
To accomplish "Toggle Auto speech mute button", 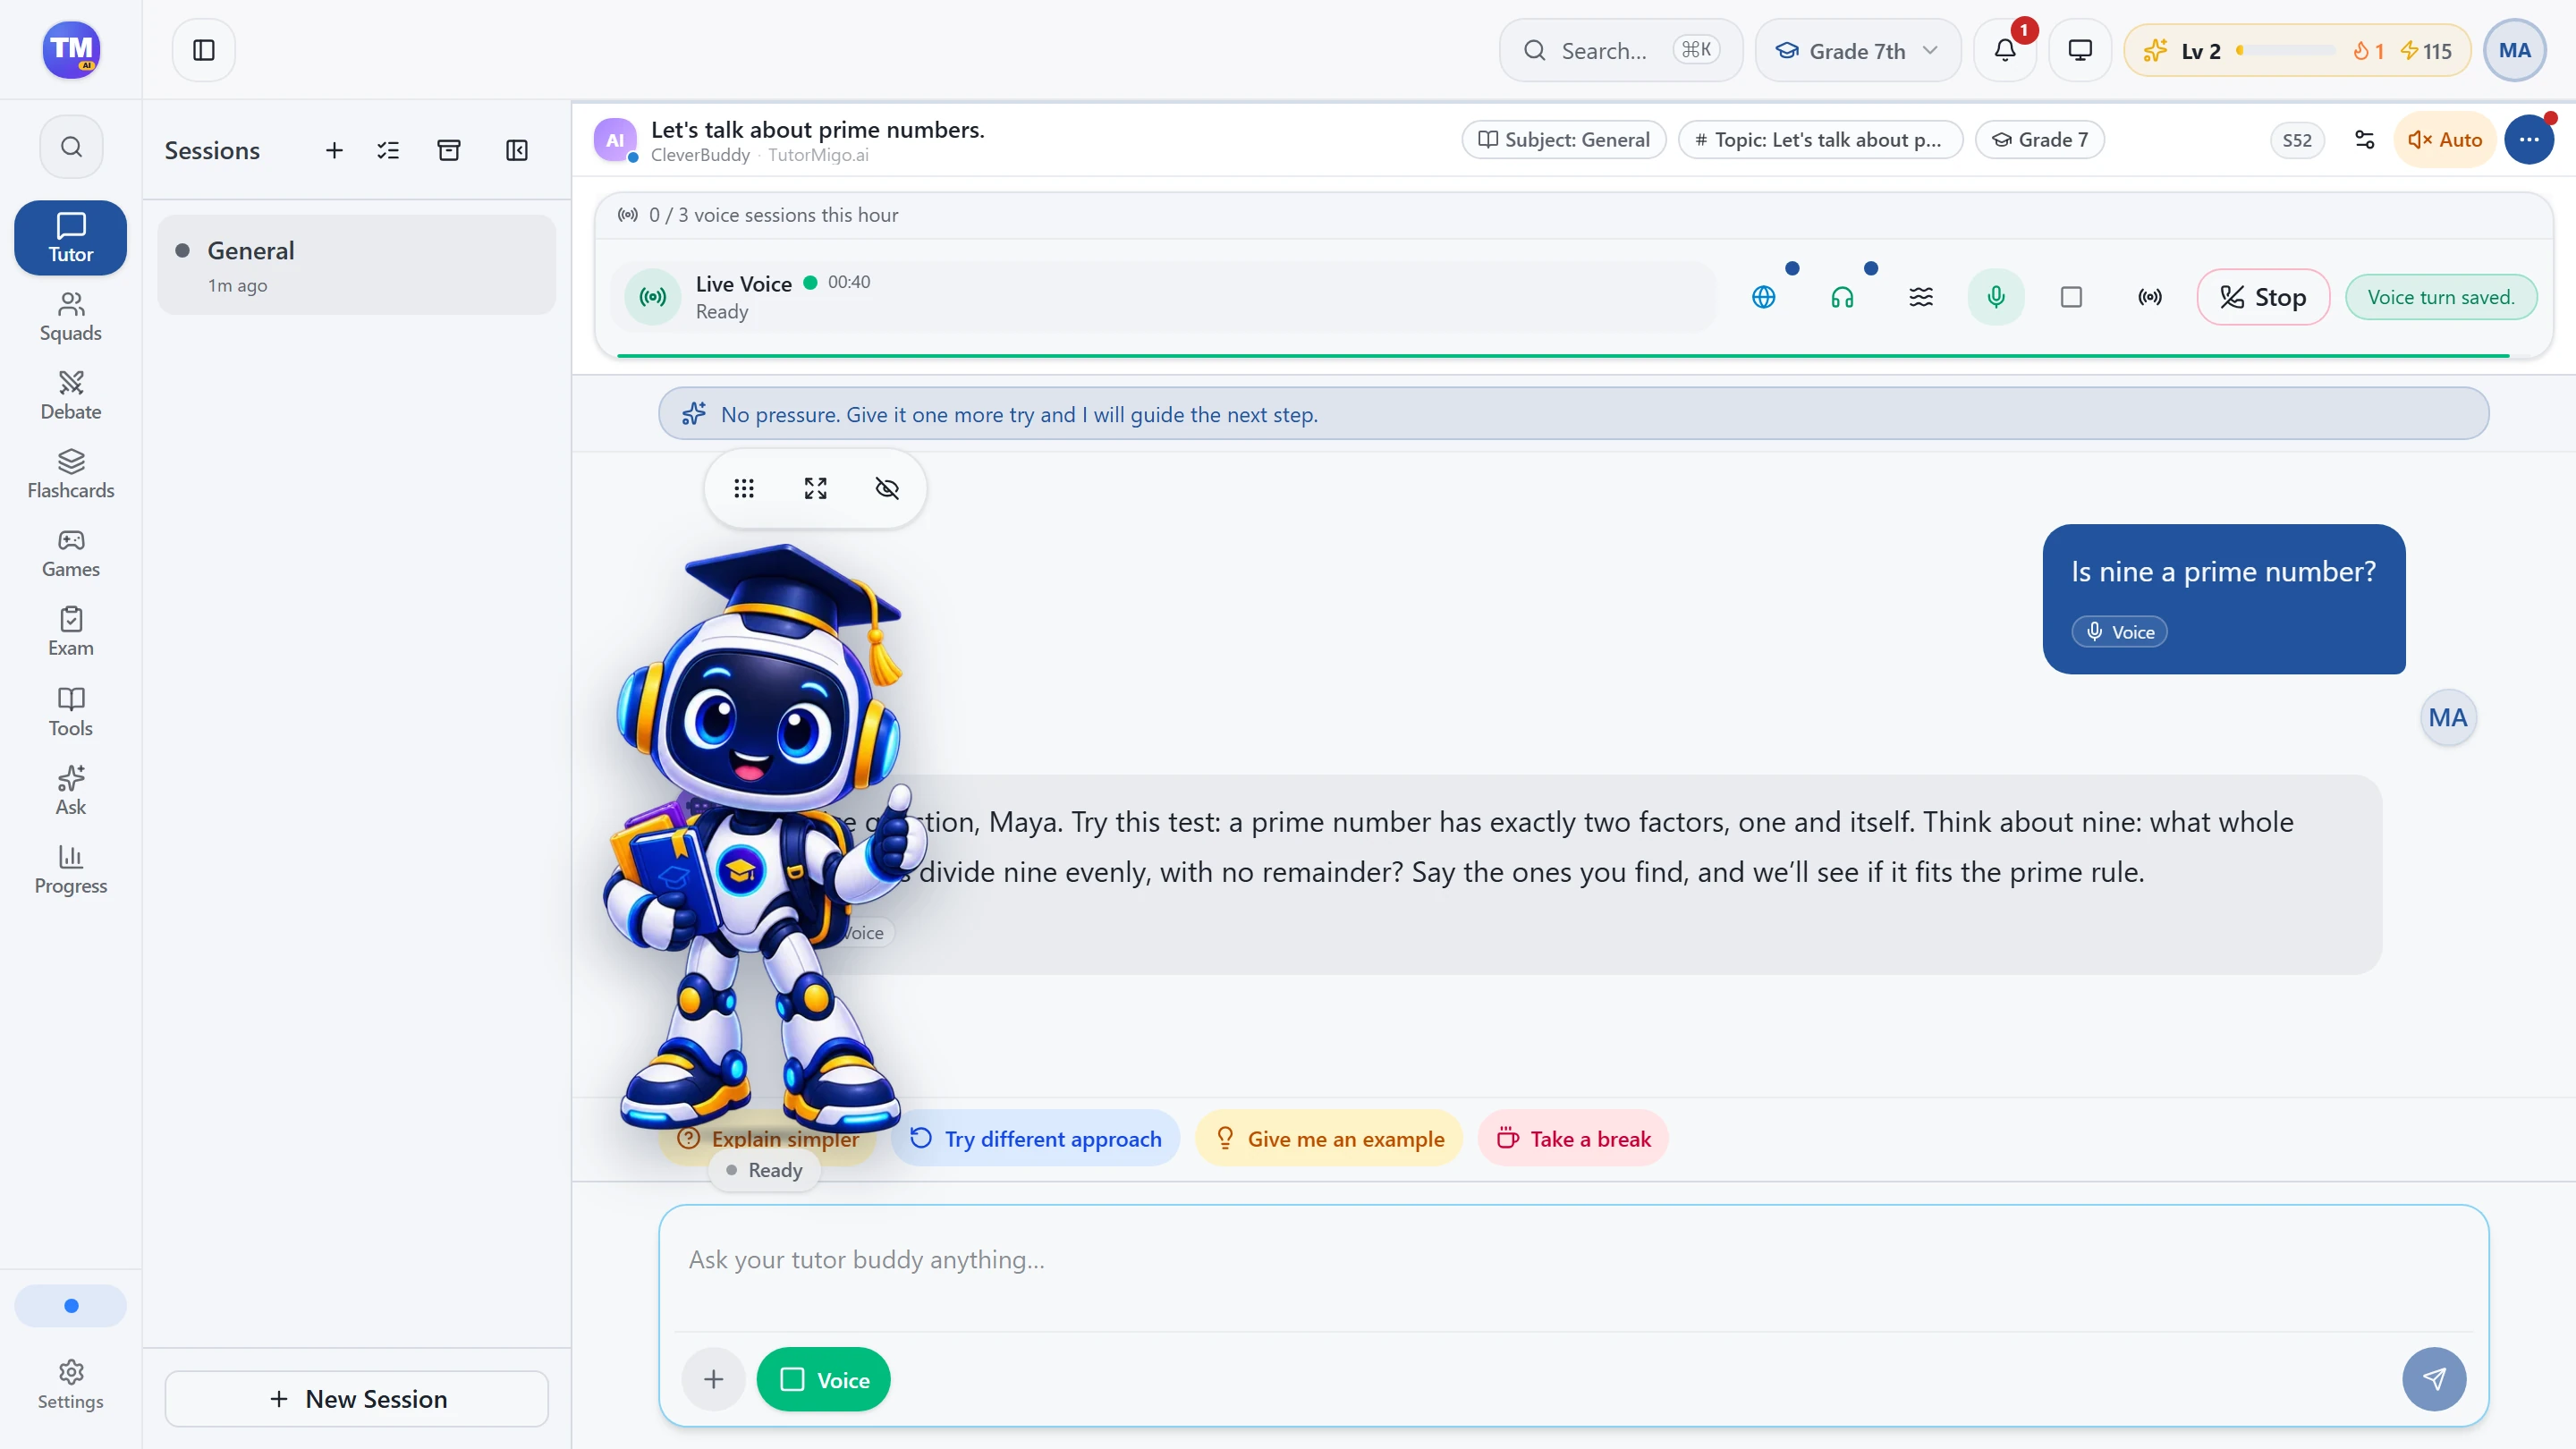I will pyautogui.click(x=2445, y=140).
